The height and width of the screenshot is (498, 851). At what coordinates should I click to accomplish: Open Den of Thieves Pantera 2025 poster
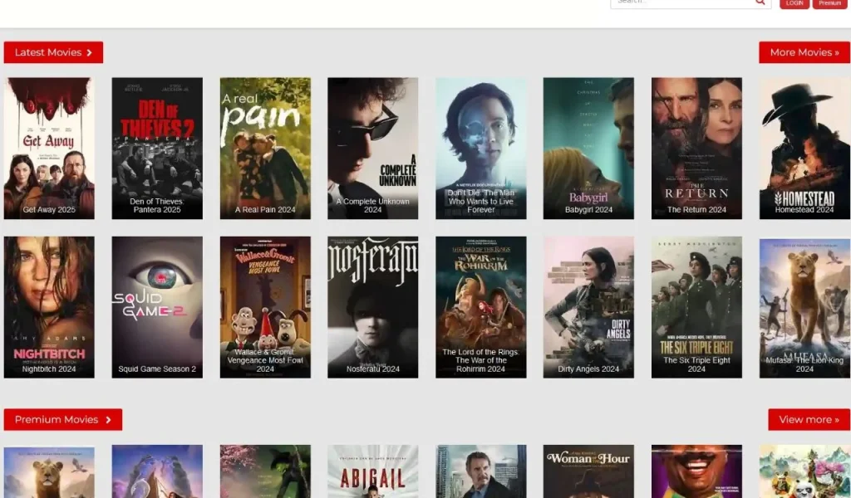click(x=157, y=149)
